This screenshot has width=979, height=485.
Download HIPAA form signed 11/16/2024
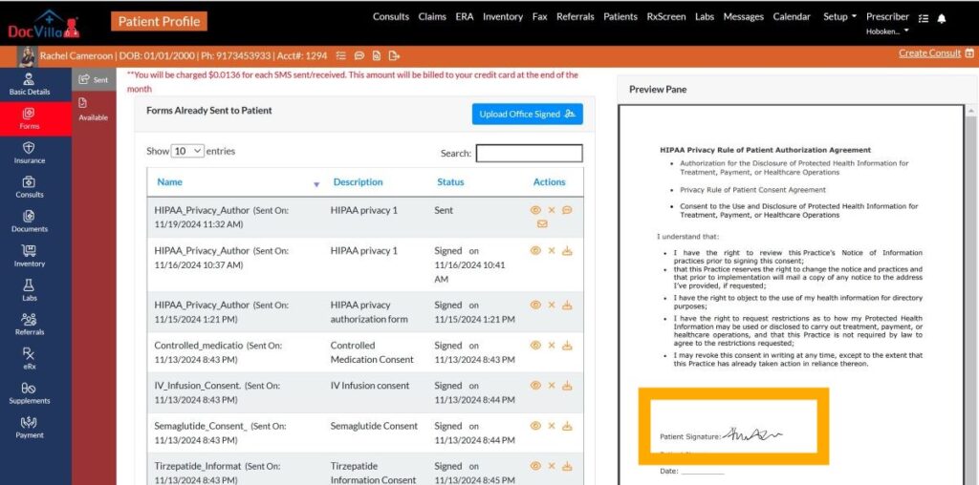point(567,250)
